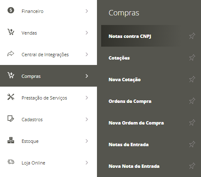Expand the Estoque submenu arrow
The height and width of the screenshot is (177, 201).
(x=87, y=141)
